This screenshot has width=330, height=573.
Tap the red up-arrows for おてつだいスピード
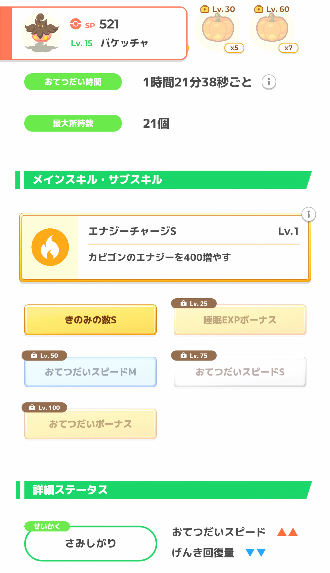[x=287, y=532]
